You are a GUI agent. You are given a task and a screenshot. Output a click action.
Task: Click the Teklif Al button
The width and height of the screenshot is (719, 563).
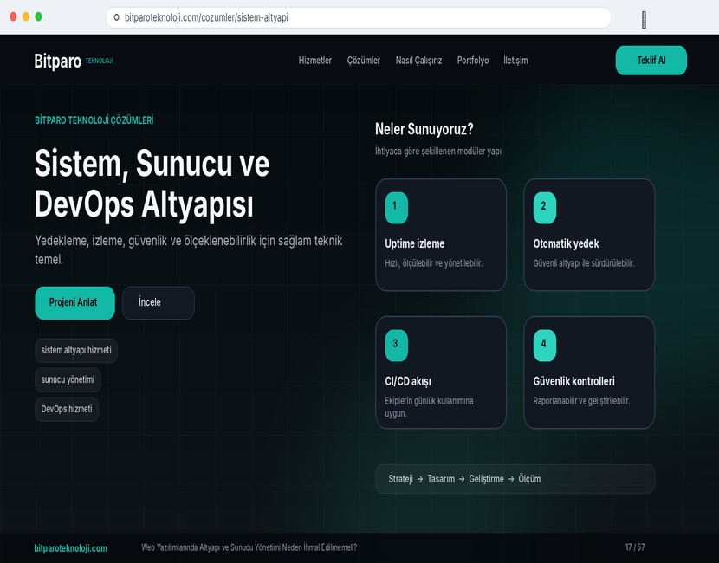tap(651, 60)
